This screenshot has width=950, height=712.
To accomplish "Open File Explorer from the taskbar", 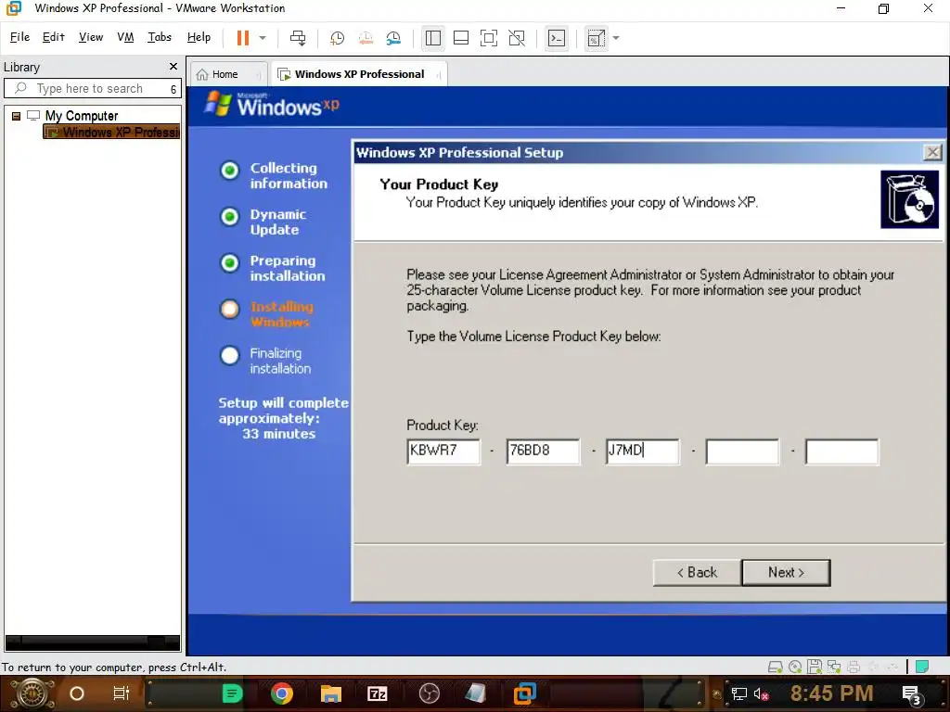I will pyautogui.click(x=331, y=693).
